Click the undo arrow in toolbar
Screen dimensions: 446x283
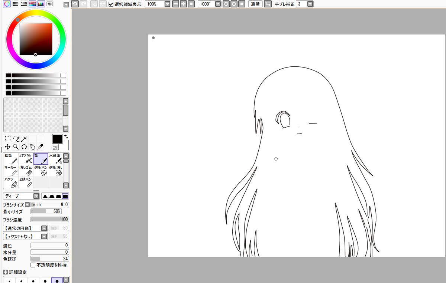click(x=74, y=4)
